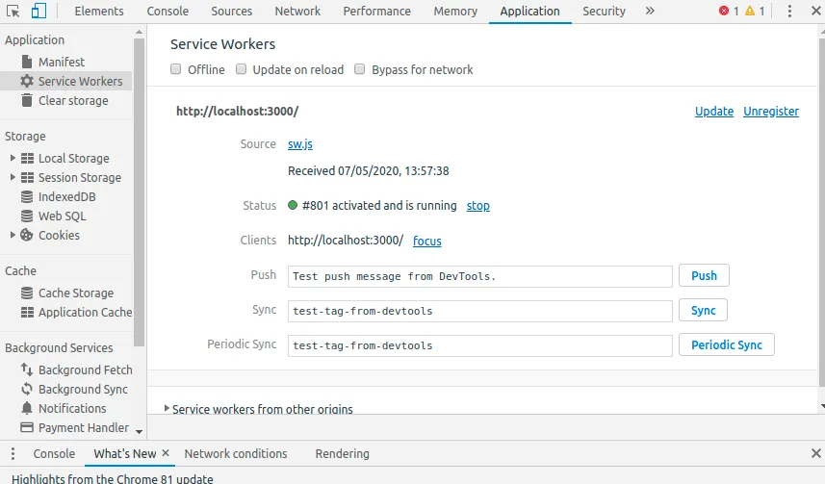Expand Service workers from other origins
The height and width of the screenshot is (484, 825).
(x=168, y=409)
